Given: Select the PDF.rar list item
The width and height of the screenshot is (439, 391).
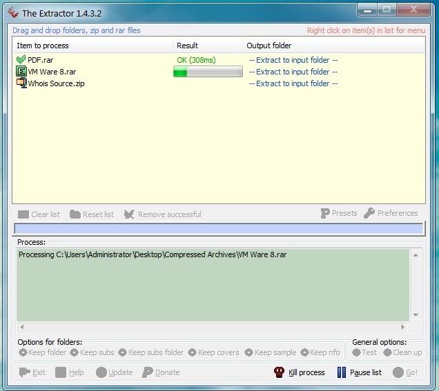Looking at the screenshot, I should (x=40, y=60).
